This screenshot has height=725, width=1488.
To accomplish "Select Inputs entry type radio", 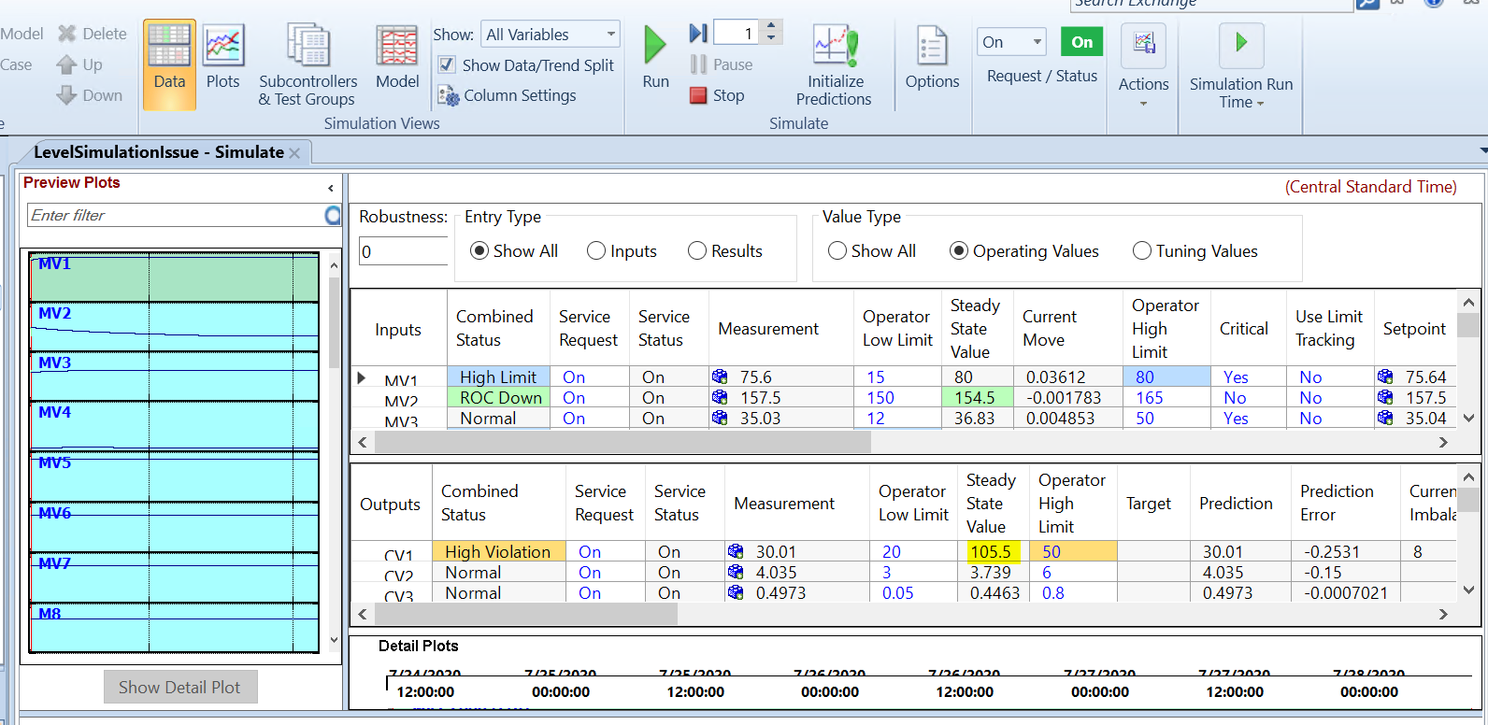I will (x=596, y=250).
